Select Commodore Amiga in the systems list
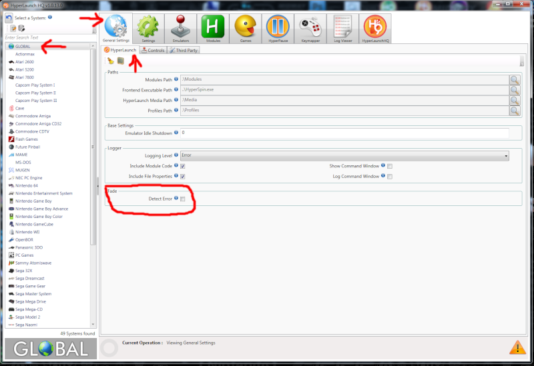This screenshot has width=534, height=366. tap(47, 116)
